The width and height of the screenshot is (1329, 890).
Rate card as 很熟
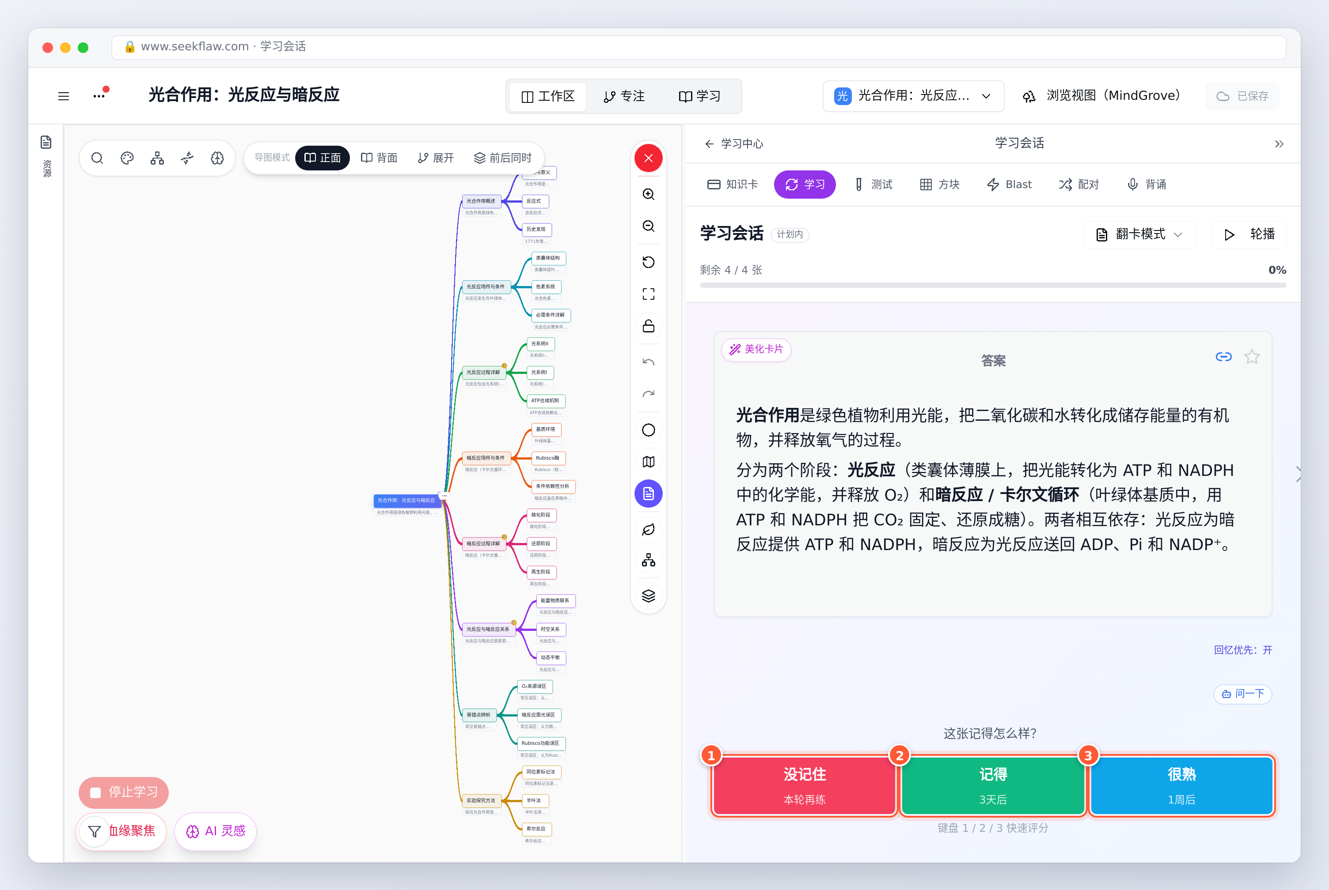click(1181, 786)
